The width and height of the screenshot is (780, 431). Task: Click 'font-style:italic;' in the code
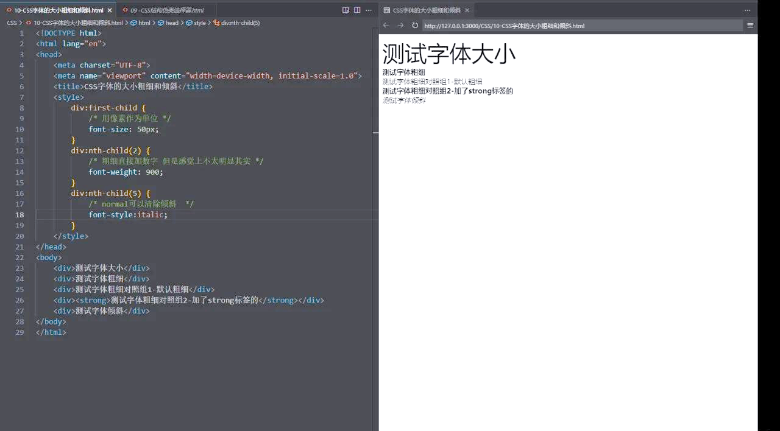[128, 215]
